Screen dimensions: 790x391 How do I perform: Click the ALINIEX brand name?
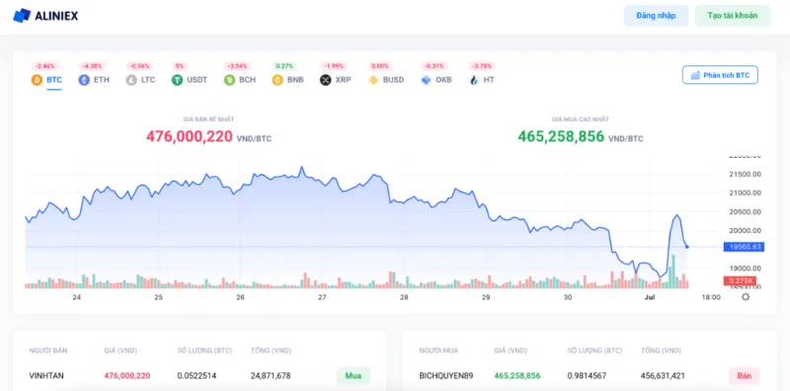56,16
